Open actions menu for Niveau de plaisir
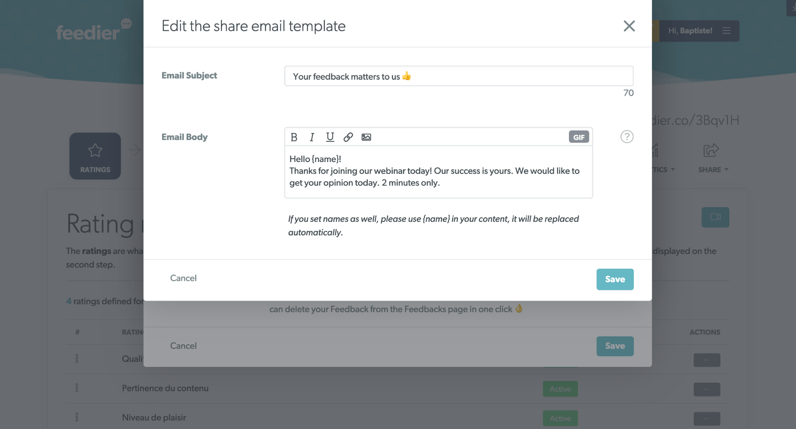The height and width of the screenshot is (429, 796). click(706, 419)
